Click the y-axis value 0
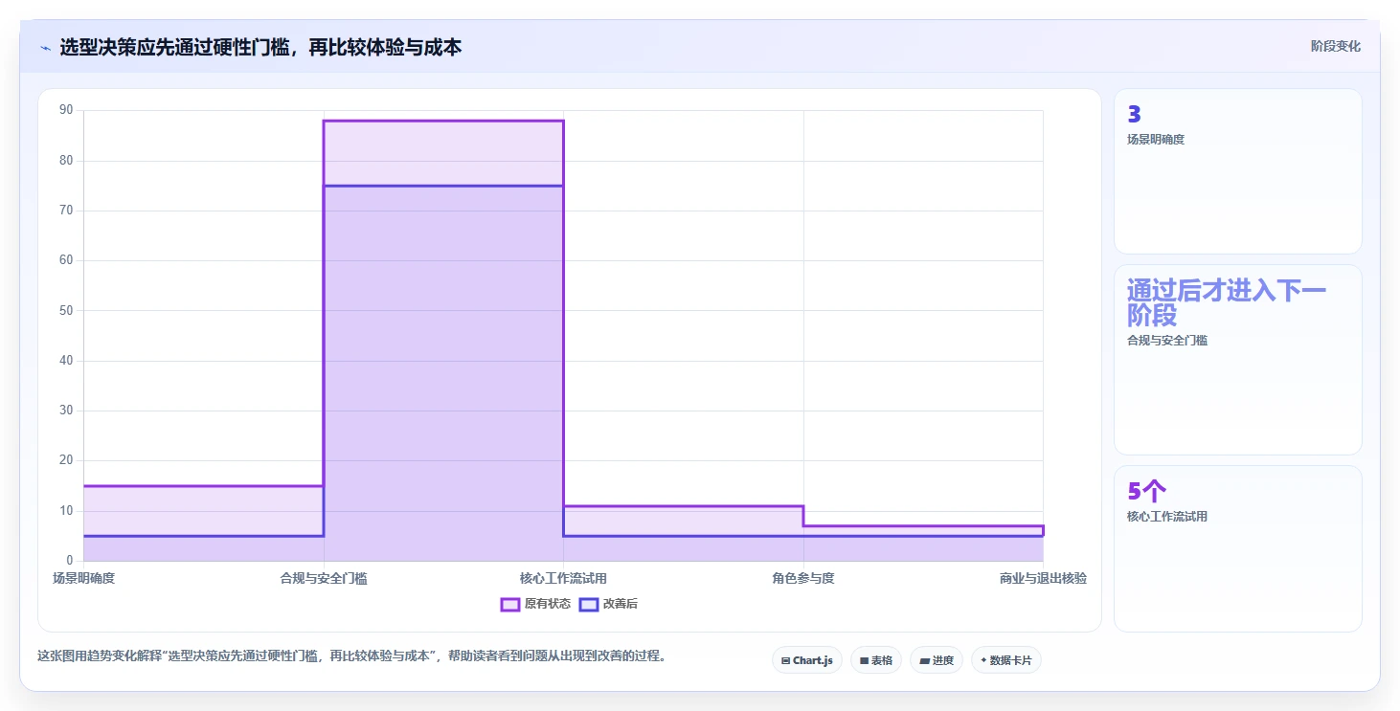 tap(70, 561)
